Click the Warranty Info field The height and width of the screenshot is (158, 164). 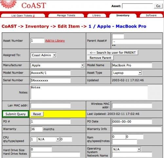[x=137, y=129]
